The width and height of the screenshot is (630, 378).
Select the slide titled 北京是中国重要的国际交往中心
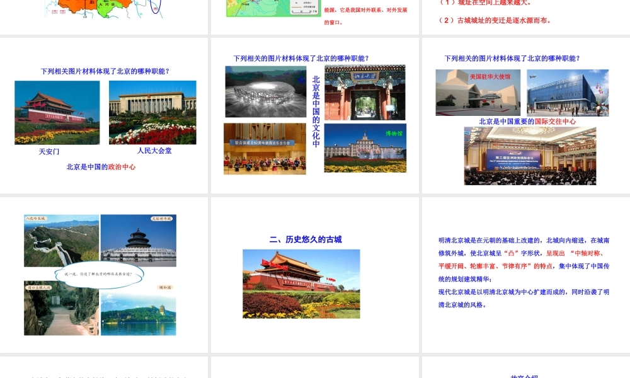(526, 115)
